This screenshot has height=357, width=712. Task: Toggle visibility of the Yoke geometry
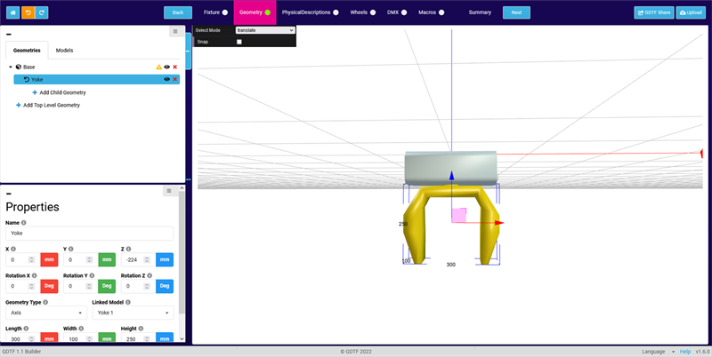(166, 79)
